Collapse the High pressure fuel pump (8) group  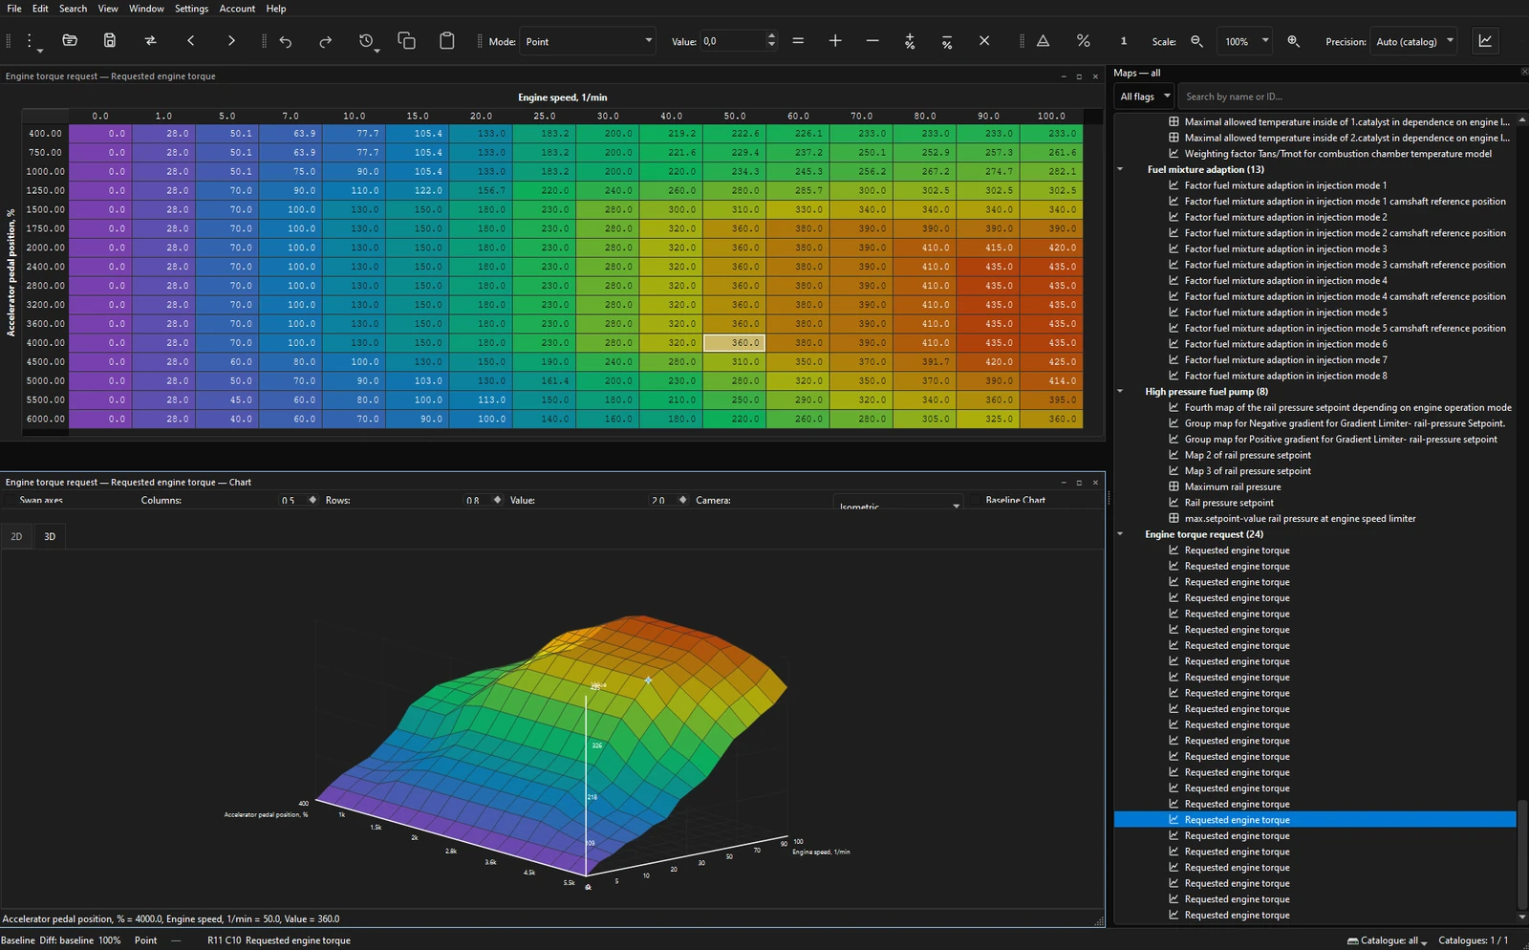[x=1120, y=391]
